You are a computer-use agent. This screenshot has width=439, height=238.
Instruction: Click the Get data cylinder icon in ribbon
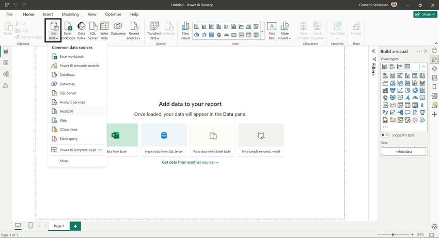coord(54,26)
